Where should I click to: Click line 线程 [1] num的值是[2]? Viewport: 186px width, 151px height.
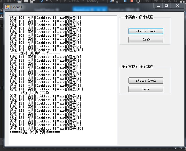click(x=45, y=60)
